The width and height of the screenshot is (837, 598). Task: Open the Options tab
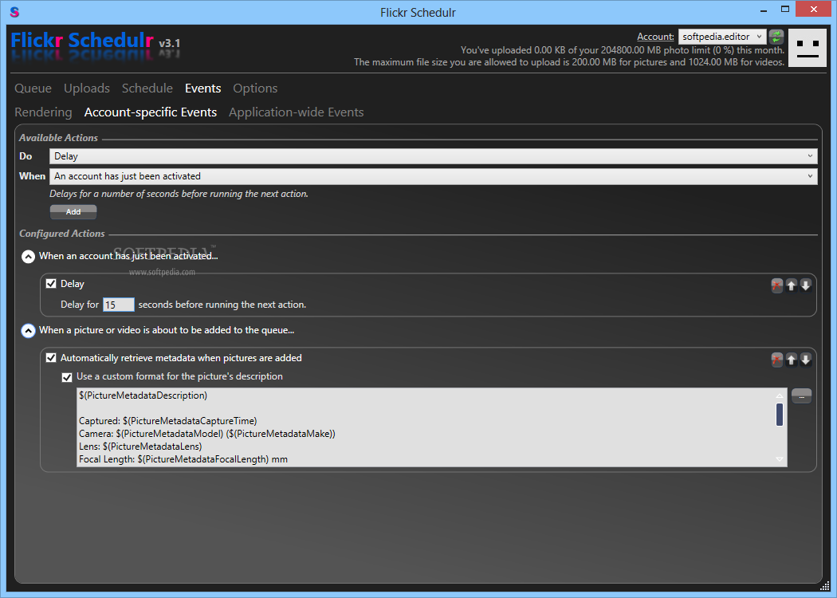[255, 88]
